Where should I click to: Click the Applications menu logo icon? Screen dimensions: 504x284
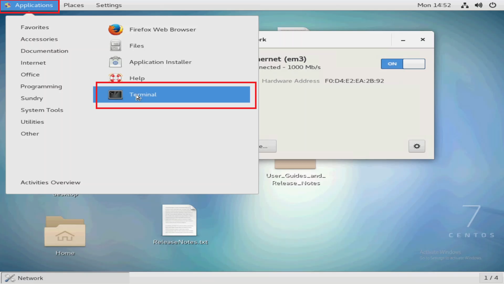(x=8, y=5)
